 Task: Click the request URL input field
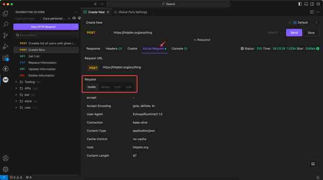pos(187,33)
